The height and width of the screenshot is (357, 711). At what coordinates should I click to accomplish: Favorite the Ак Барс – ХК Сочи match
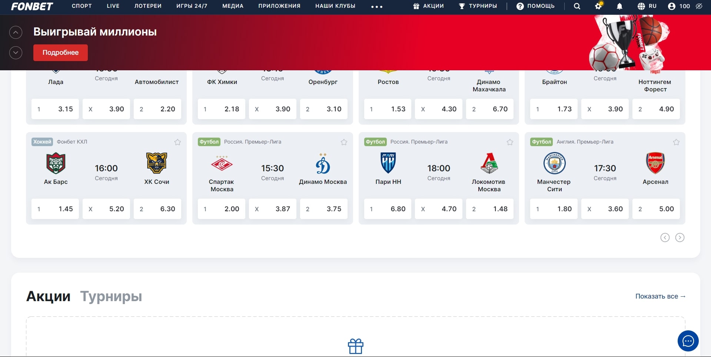177,142
